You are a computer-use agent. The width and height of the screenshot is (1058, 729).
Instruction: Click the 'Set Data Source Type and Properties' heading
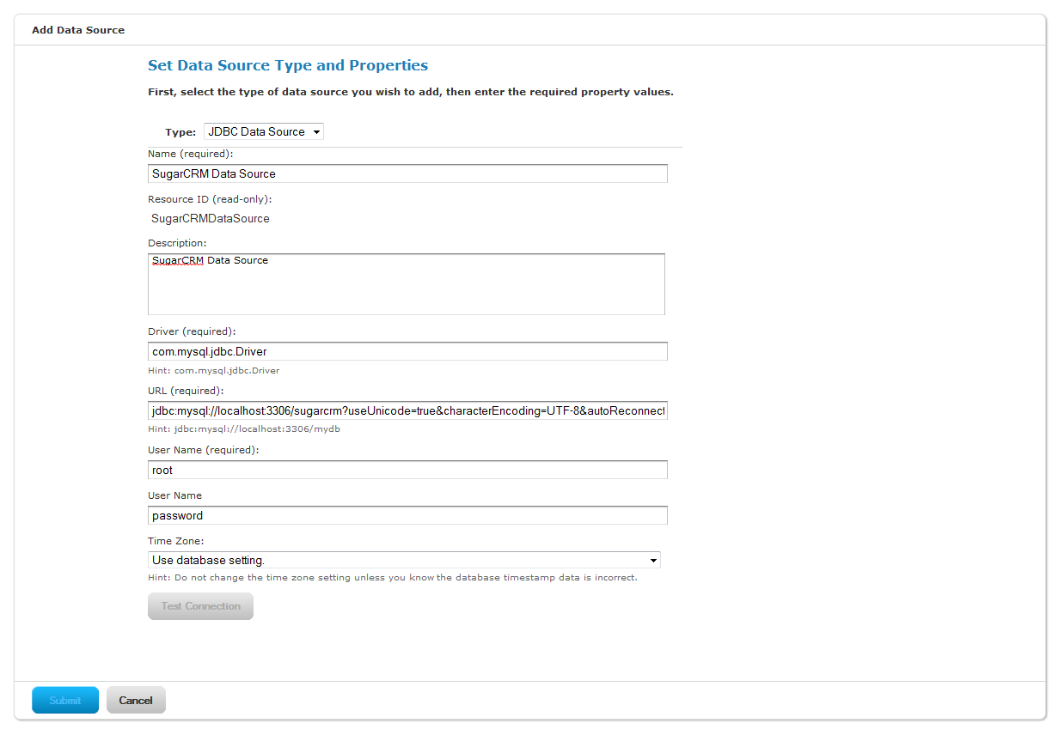(x=288, y=65)
